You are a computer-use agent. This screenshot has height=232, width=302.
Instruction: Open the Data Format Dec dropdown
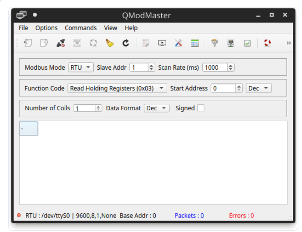157,108
